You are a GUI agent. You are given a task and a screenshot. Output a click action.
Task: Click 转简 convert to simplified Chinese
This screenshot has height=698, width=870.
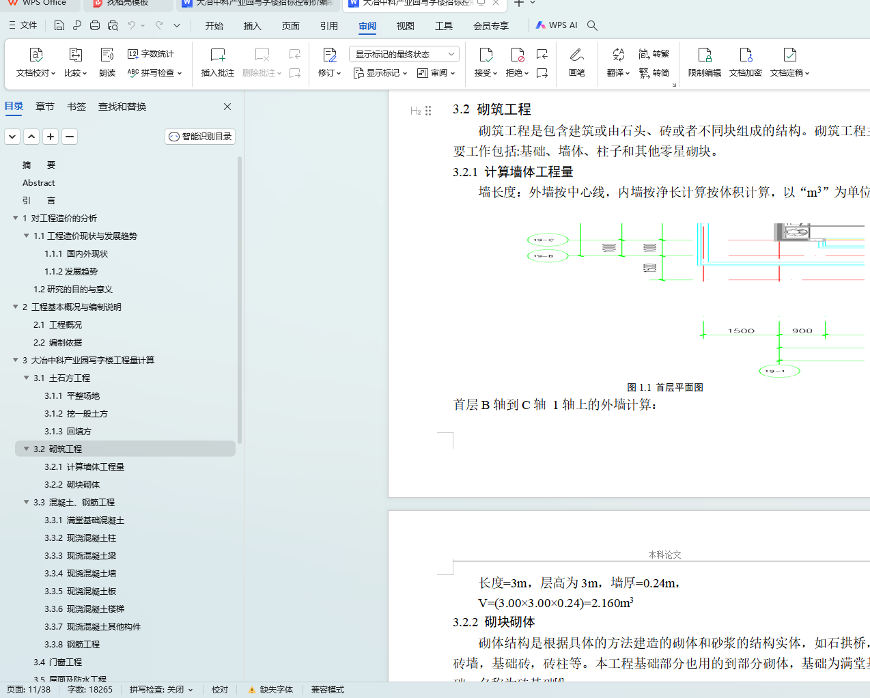click(654, 73)
